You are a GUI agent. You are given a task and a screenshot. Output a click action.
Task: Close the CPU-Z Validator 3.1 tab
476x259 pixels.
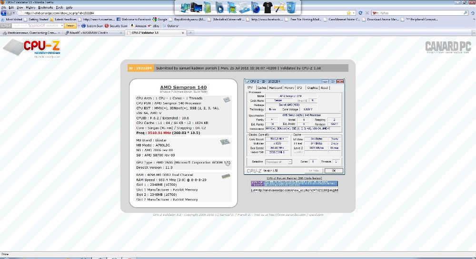tap(183, 33)
